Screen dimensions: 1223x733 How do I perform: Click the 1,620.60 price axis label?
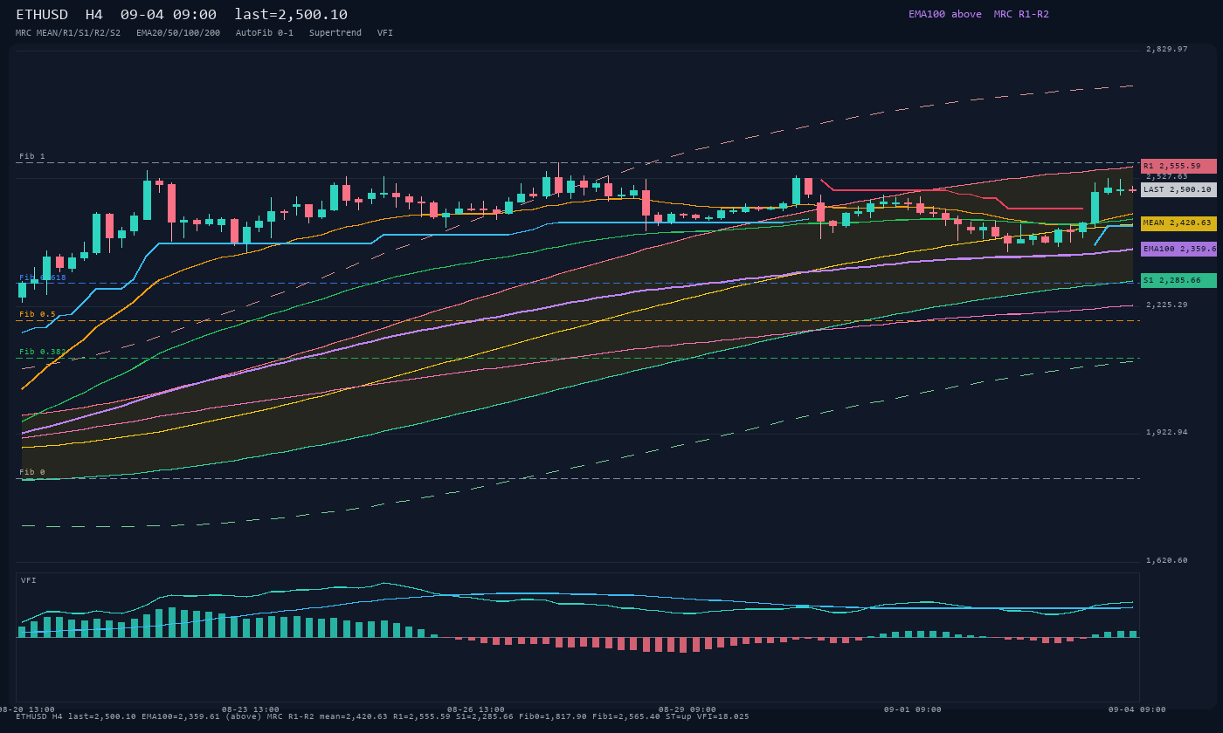(x=1167, y=560)
